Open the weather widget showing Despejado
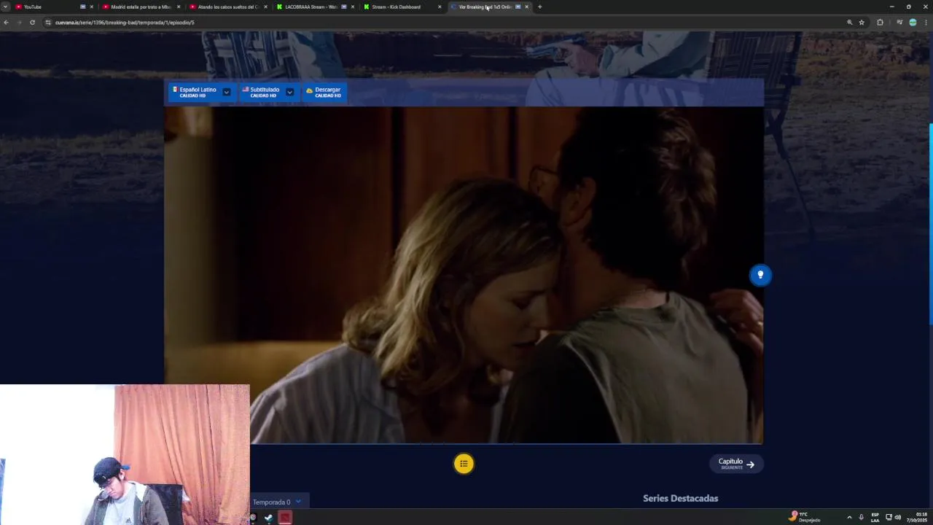 tap(805, 517)
